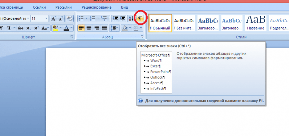Click the tooltip preview image listing Microsoft Office

(x=156, y=72)
